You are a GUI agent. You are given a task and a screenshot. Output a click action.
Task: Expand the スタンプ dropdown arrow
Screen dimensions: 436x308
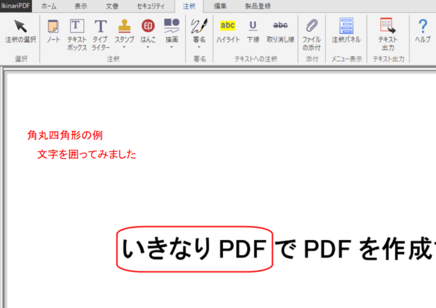click(124, 48)
